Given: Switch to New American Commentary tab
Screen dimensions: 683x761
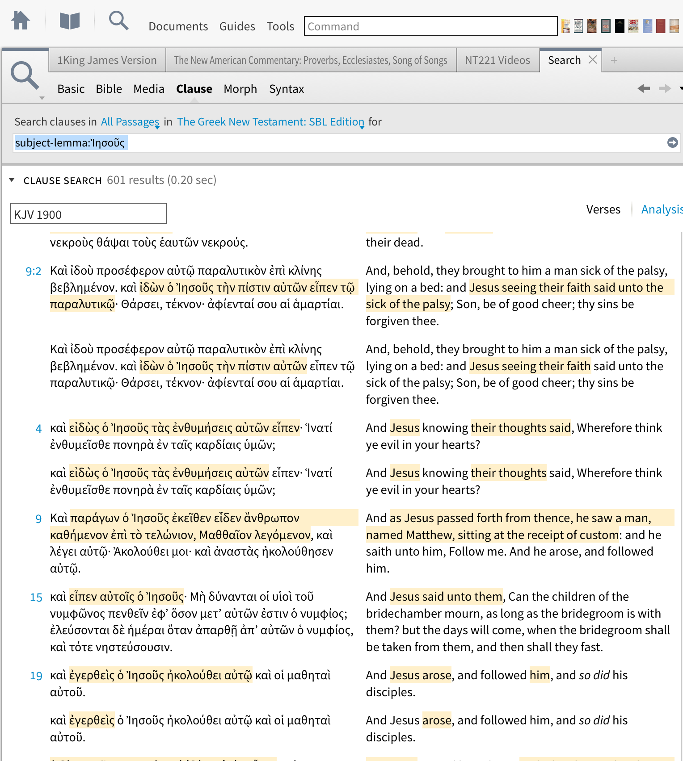Looking at the screenshot, I should click(311, 60).
